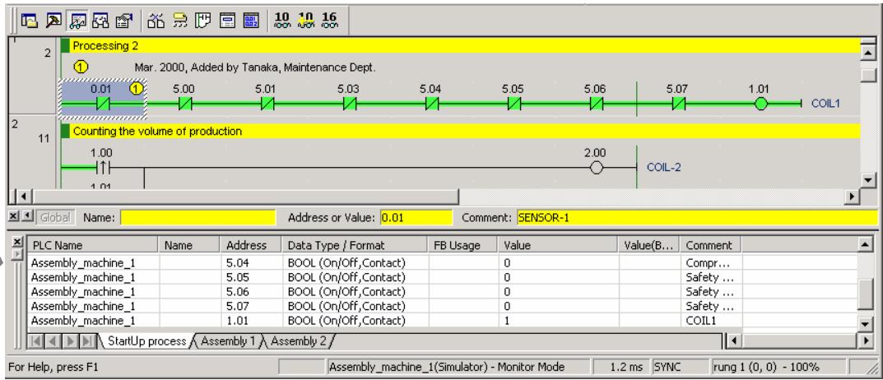Toggle the project workspace icon in toolbar
This screenshot has width=883, height=380.
[30, 21]
